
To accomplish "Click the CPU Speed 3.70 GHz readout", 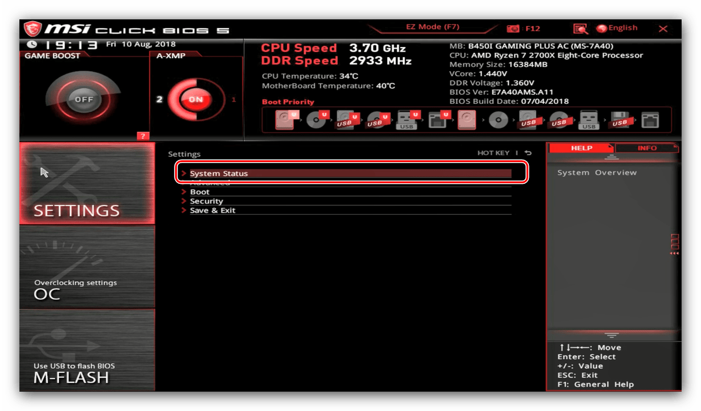I will click(333, 48).
